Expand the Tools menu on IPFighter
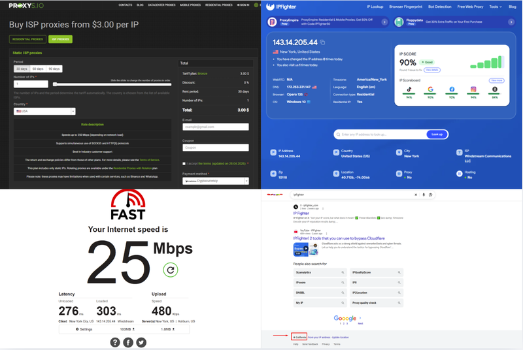 coord(496,7)
